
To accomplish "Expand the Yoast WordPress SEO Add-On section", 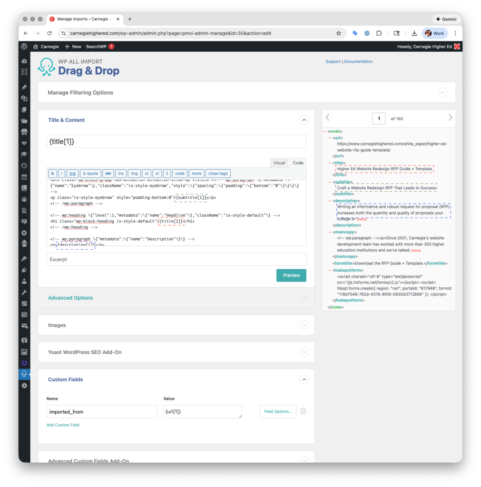I will coord(304,352).
